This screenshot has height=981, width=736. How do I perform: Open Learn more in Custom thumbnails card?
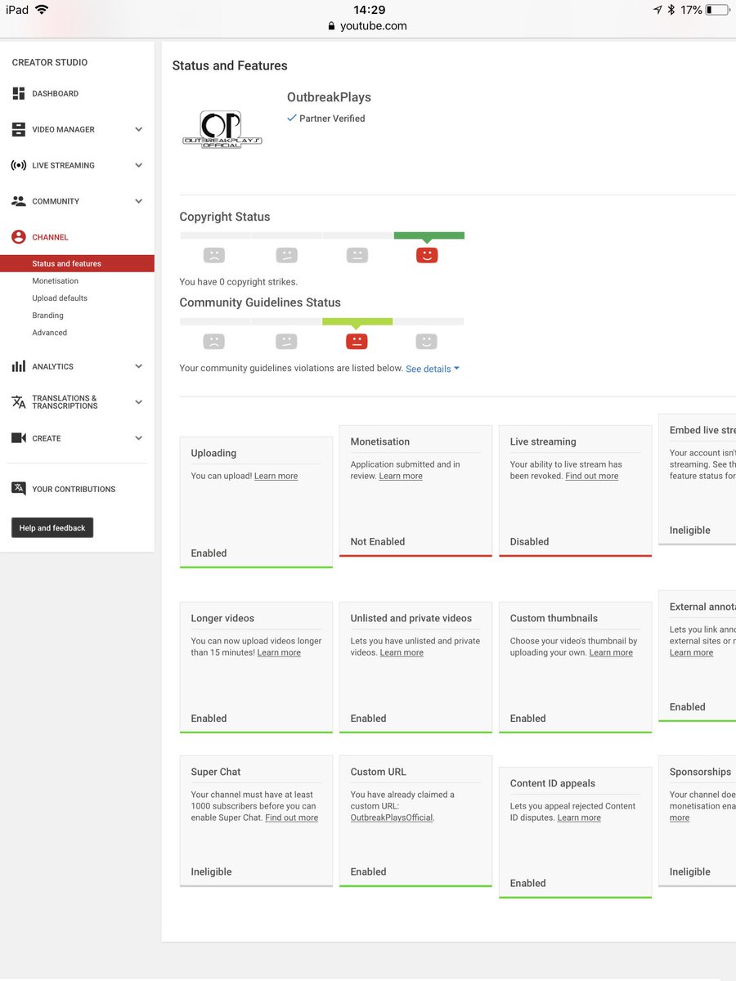tap(611, 652)
